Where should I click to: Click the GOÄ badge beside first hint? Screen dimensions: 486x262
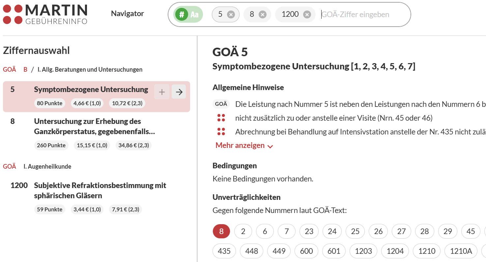click(x=221, y=104)
